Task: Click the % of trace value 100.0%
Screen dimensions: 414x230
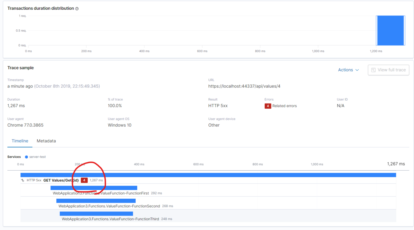Action: 115,106
